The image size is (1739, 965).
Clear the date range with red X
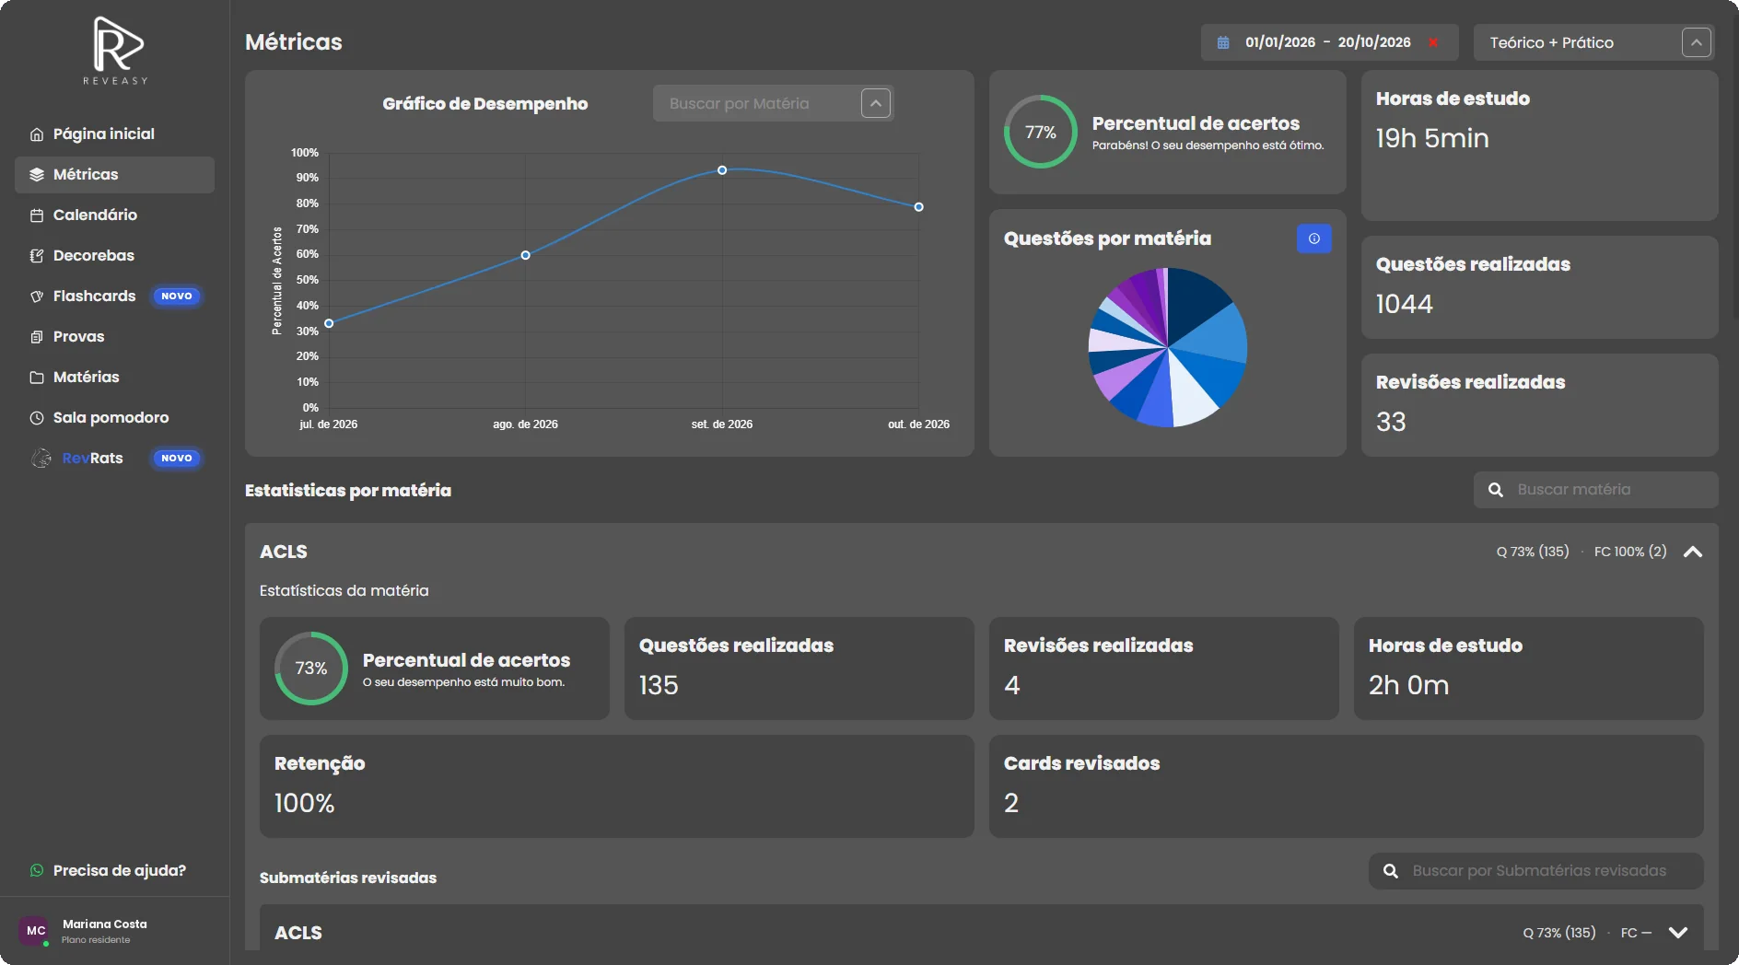point(1433,42)
